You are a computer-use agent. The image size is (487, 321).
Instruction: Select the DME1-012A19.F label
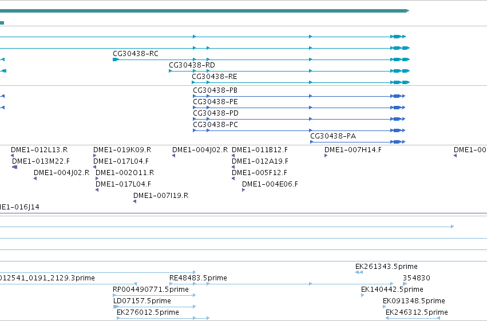260,161
